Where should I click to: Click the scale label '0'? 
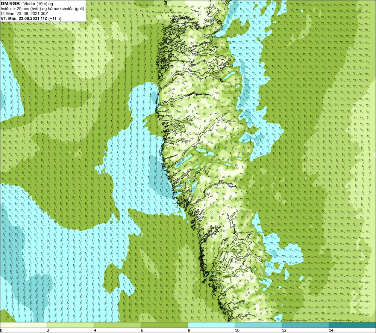coord(1,330)
